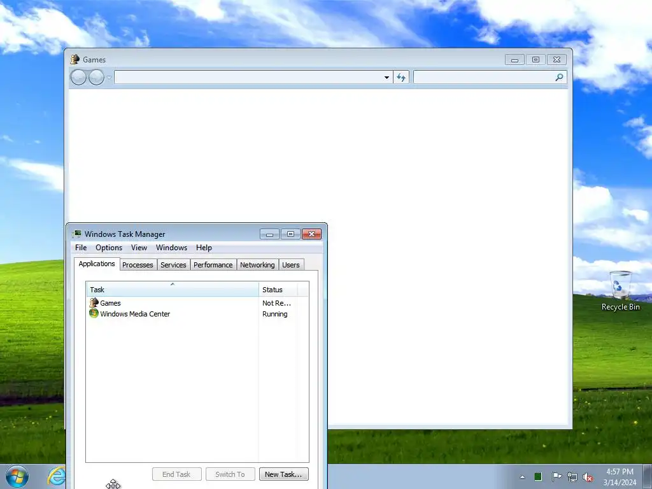Maximize the Windows Task Manager
652x489 pixels.
tap(290, 234)
